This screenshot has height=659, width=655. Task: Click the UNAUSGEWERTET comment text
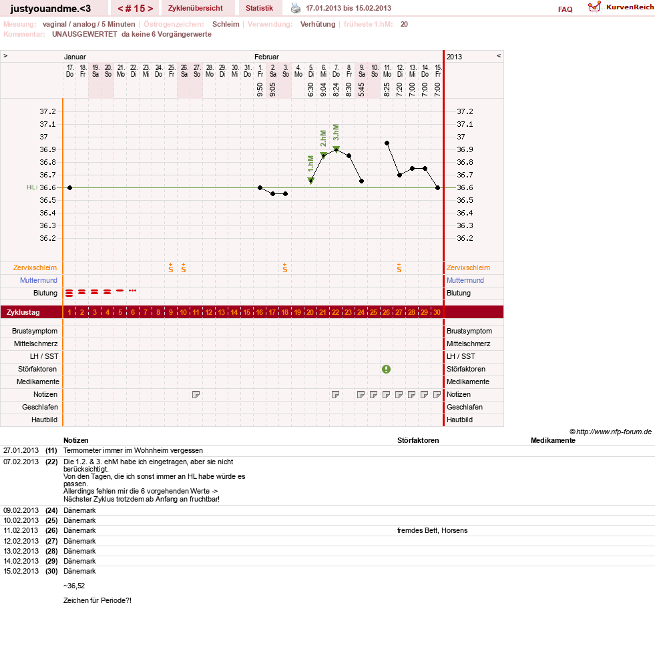[132, 34]
